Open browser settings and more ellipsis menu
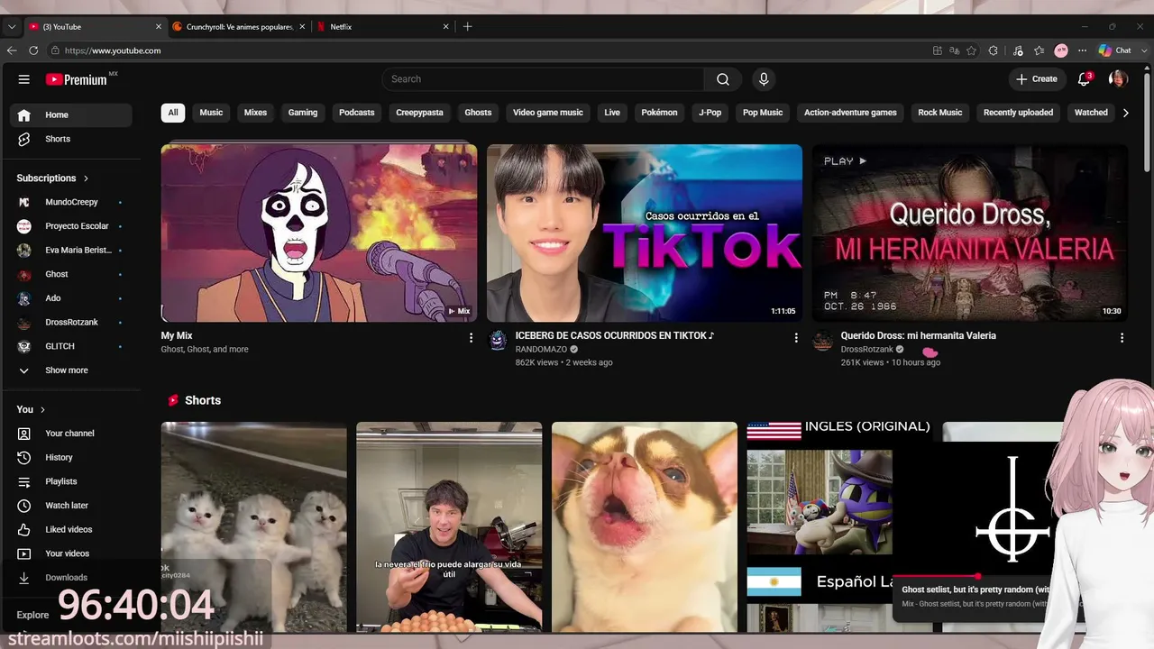 point(1083,50)
